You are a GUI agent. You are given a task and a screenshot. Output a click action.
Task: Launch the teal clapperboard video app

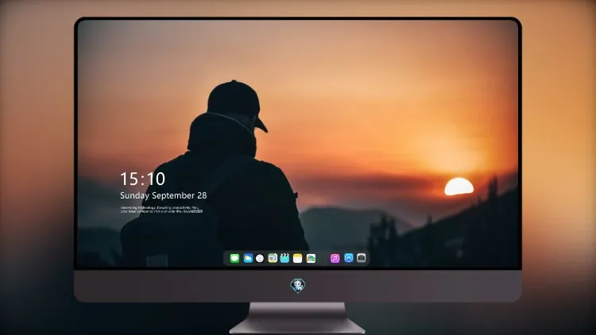[284, 258]
